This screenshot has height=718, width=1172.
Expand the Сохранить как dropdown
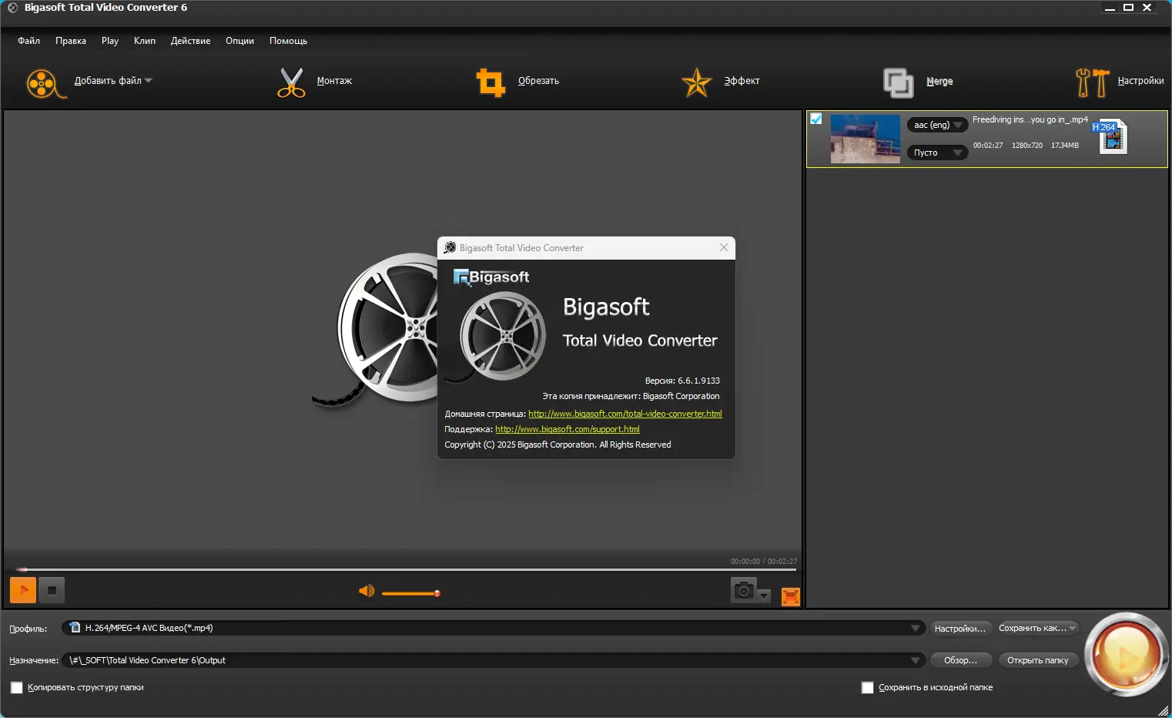[x=1073, y=628]
